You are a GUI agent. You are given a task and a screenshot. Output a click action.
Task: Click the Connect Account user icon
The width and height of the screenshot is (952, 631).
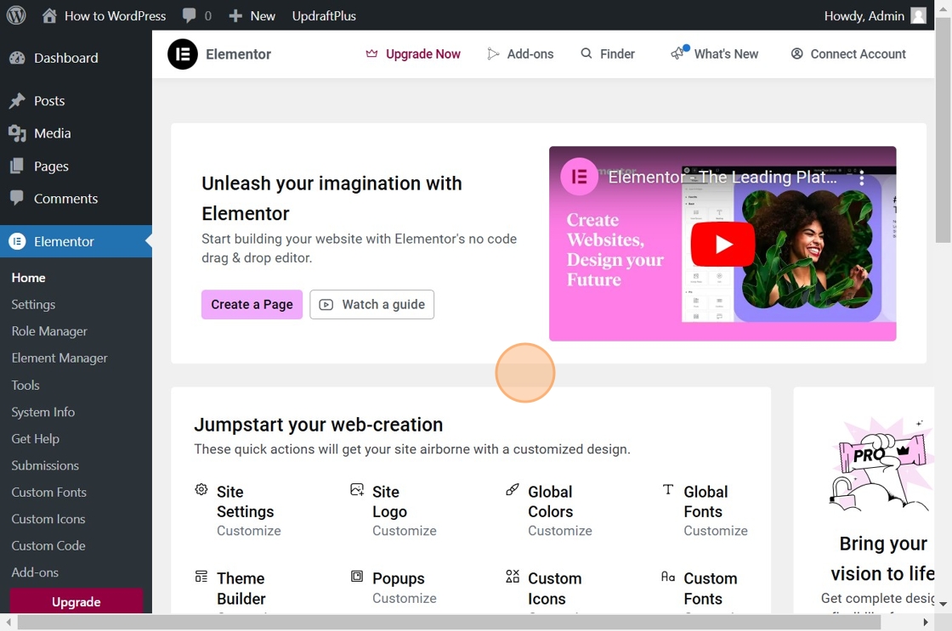[x=796, y=54]
